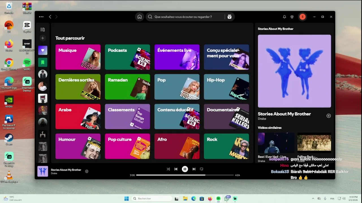Viewport: 362px width, 203px height.
Task: Open Windows Start menu
Action: pos(126,198)
